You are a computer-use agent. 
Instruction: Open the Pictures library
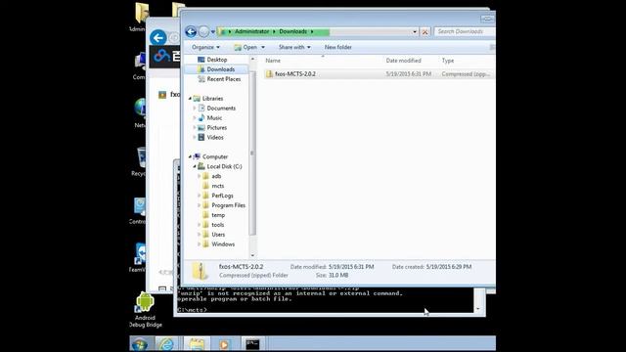pyautogui.click(x=217, y=128)
